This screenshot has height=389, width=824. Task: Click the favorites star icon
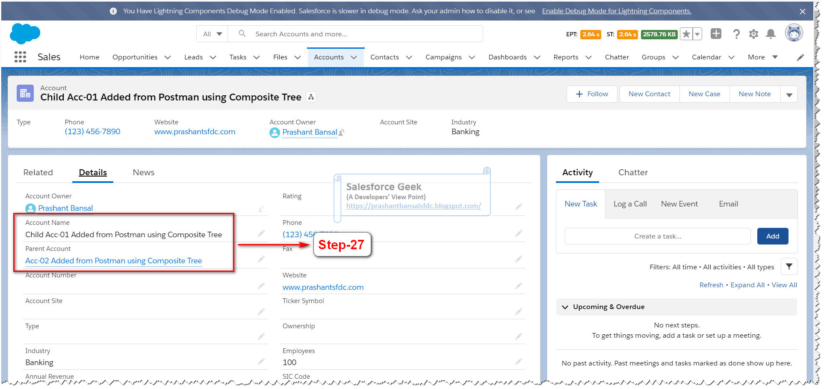pos(686,34)
